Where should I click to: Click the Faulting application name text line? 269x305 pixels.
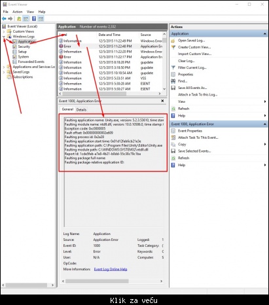pos(114,120)
